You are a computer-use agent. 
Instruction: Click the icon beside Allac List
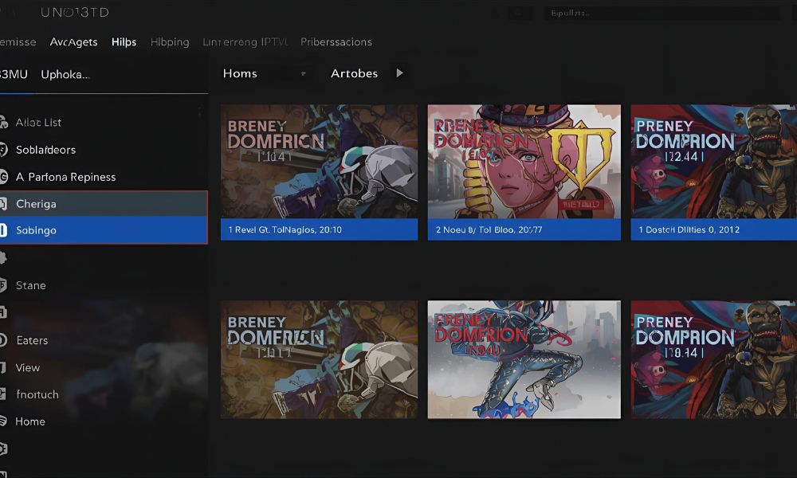3,122
